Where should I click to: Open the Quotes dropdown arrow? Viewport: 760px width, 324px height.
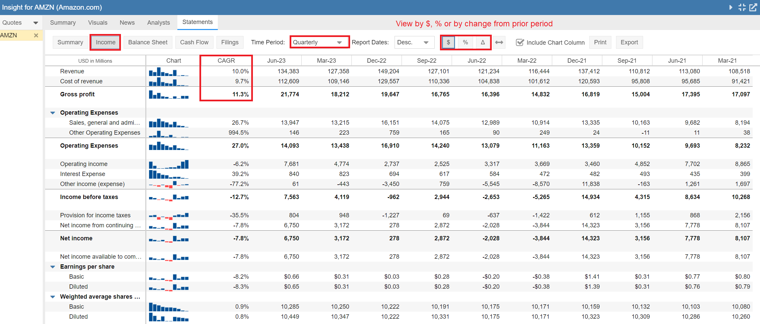click(x=35, y=23)
